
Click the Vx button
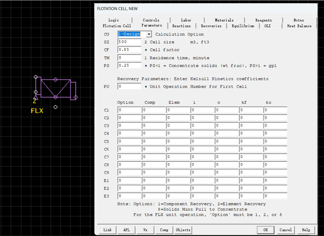click(145, 230)
